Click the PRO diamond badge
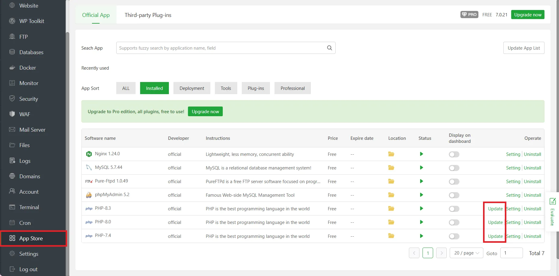Image resolution: width=559 pixels, height=276 pixels. click(x=469, y=15)
